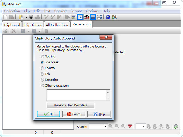Click the find first magnifier icon

(x=111, y=126)
